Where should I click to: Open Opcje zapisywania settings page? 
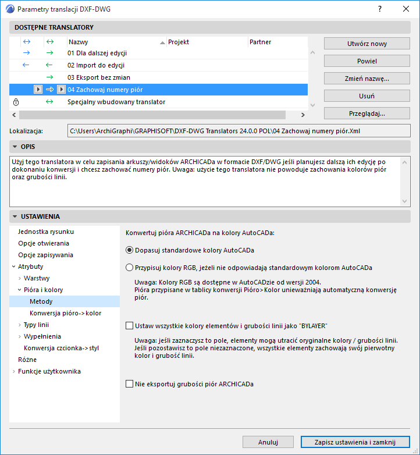45,255
